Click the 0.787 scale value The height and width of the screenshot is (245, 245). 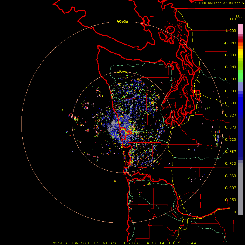pyautogui.click(x=231, y=79)
